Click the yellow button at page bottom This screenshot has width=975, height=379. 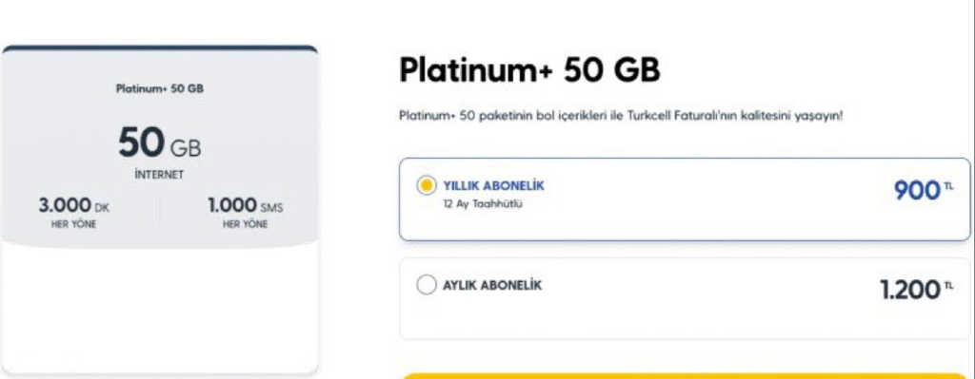[684, 376]
